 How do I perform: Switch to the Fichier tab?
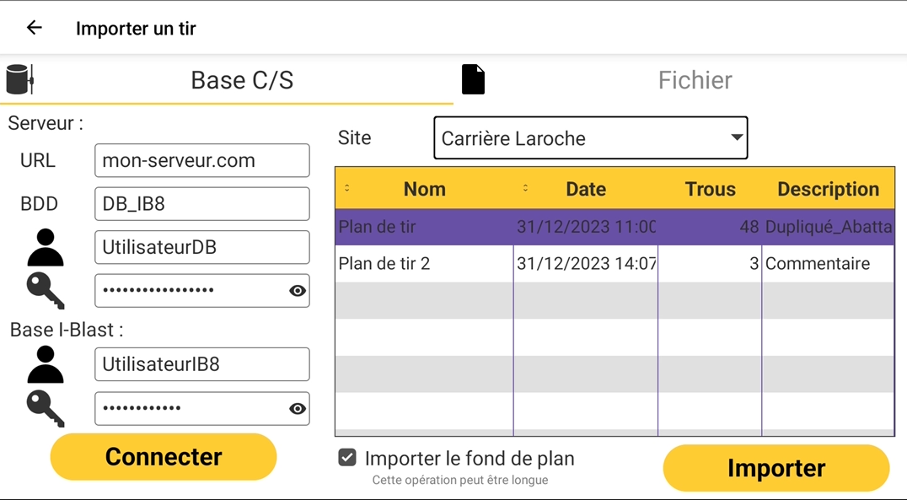[x=695, y=80]
